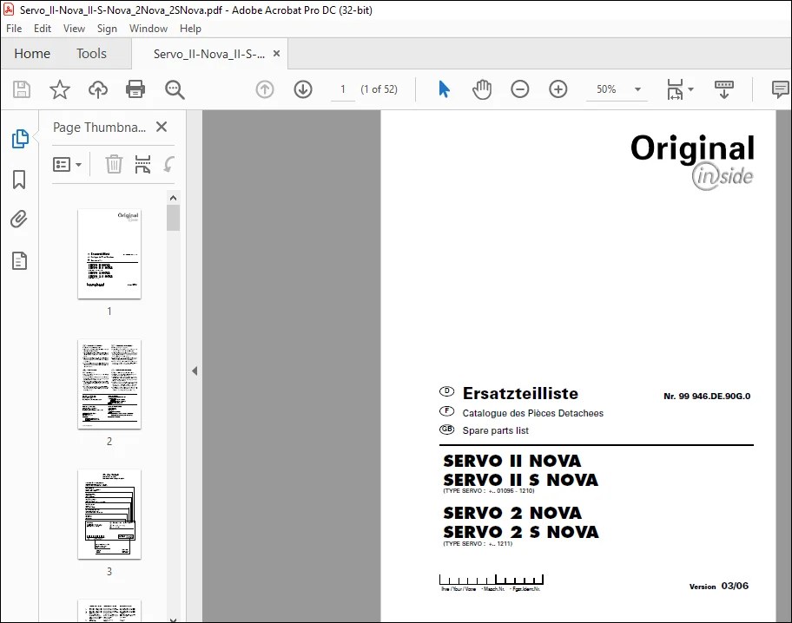792x623 pixels.
Task: Switch to the Tools tab
Action: click(91, 54)
